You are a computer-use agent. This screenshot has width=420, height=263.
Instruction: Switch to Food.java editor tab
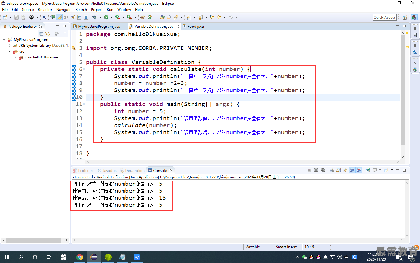194,26
